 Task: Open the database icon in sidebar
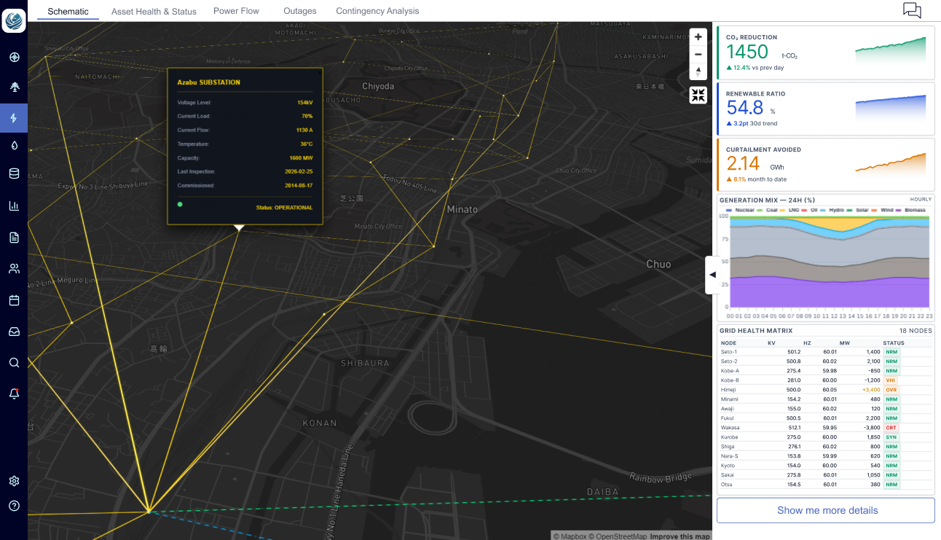[x=14, y=173]
